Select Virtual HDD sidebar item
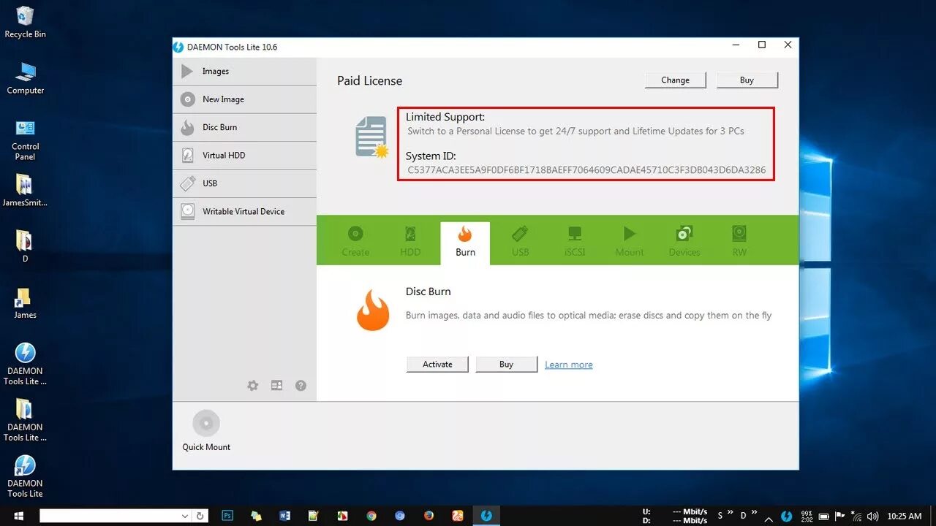 (244, 155)
